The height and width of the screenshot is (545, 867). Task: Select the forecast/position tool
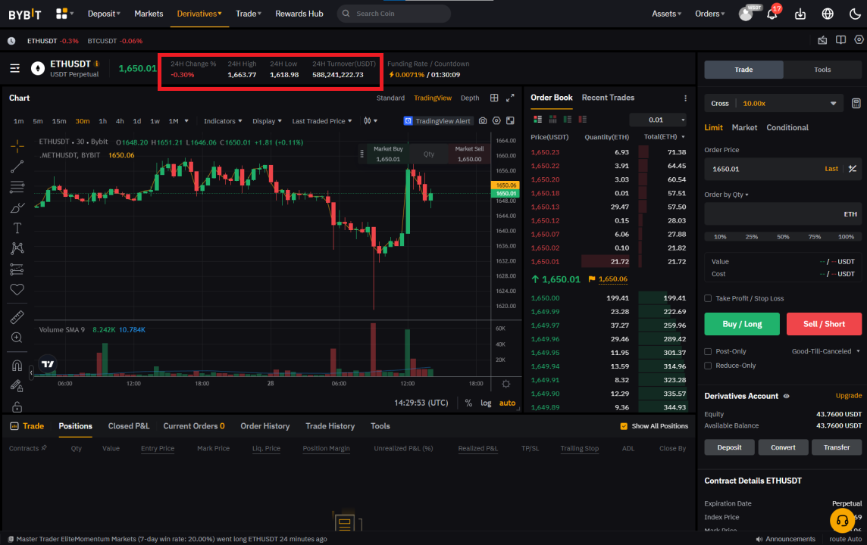click(17, 269)
